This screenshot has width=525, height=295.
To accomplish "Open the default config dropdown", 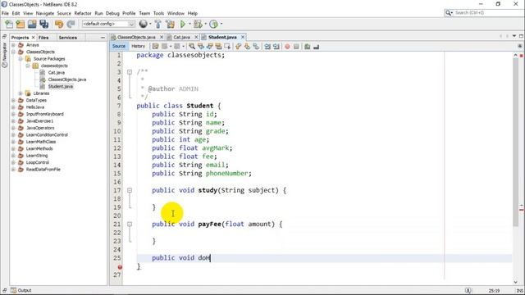I will click(108, 24).
